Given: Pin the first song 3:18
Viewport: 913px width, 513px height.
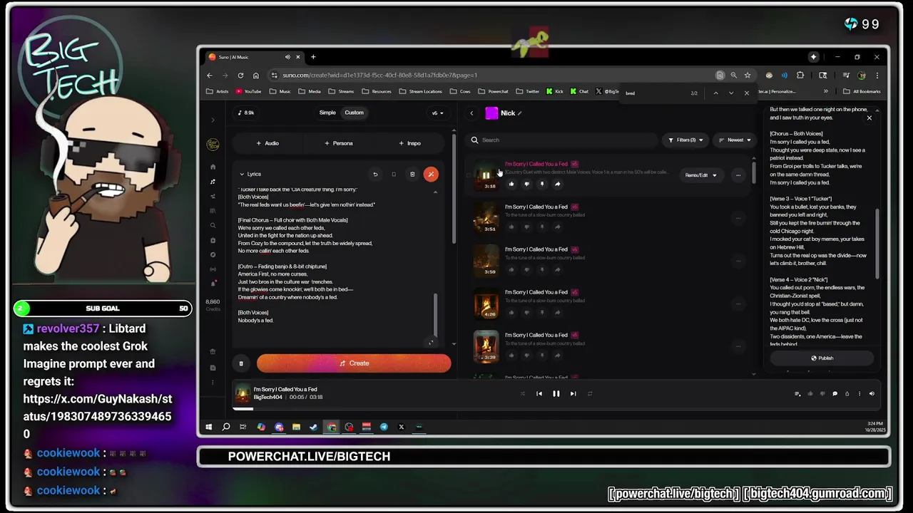Looking at the screenshot, I should click(x=542, y=184).
